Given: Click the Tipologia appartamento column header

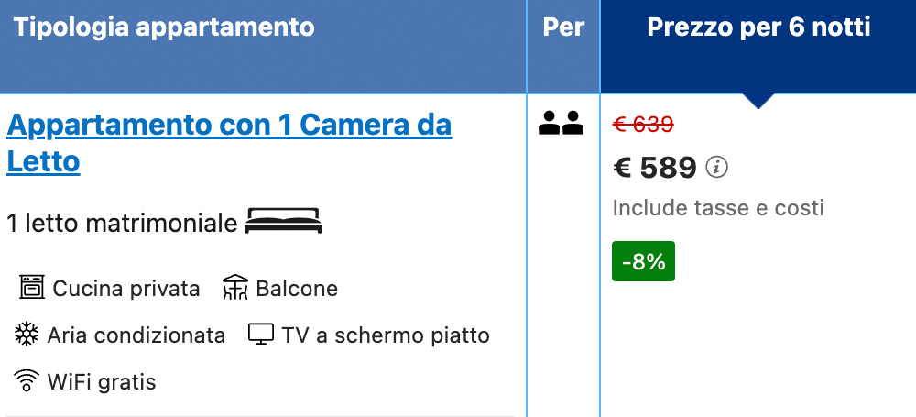Looking at the screenshot, I should [165, 27].
